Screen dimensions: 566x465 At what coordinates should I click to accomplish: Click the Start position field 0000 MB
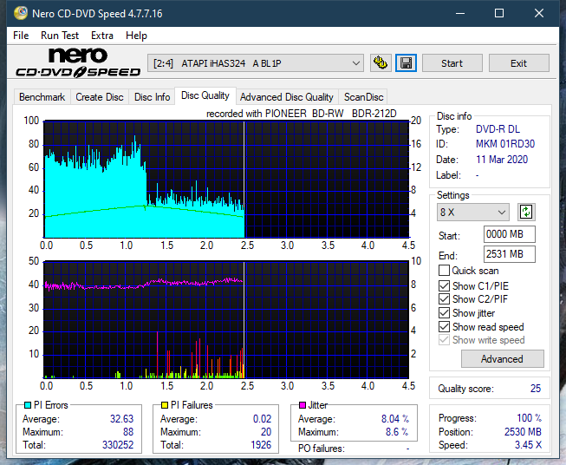[x=510, y=234]
